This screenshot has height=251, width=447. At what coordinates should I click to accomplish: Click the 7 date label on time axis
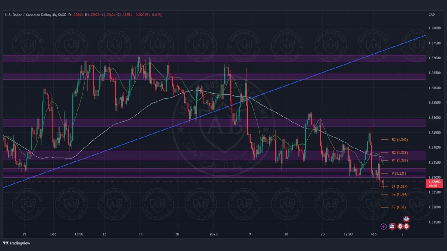403,234
